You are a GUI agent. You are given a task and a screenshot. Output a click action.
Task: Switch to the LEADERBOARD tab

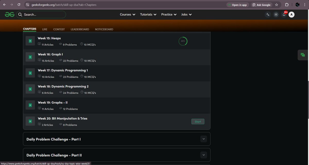point(80,29)
